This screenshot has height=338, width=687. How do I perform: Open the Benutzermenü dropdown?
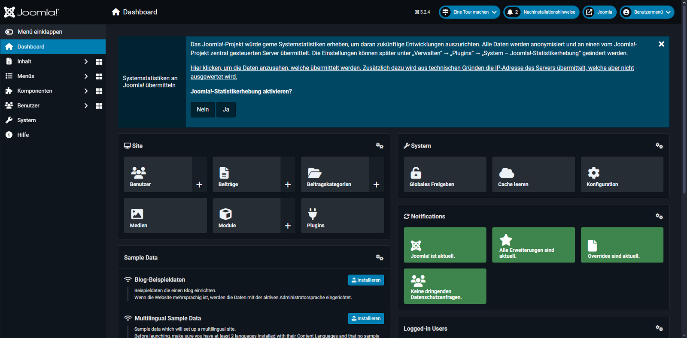coord(647,12)
